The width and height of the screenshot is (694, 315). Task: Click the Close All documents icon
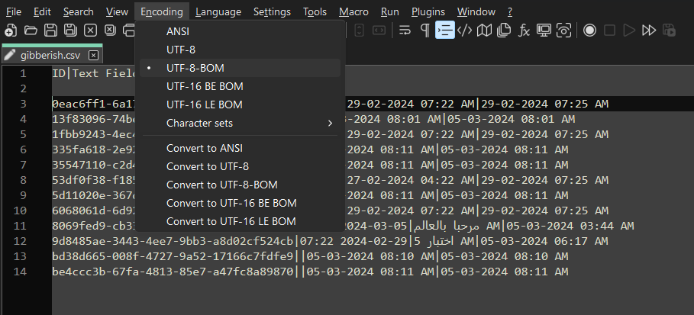pos(110,31)
